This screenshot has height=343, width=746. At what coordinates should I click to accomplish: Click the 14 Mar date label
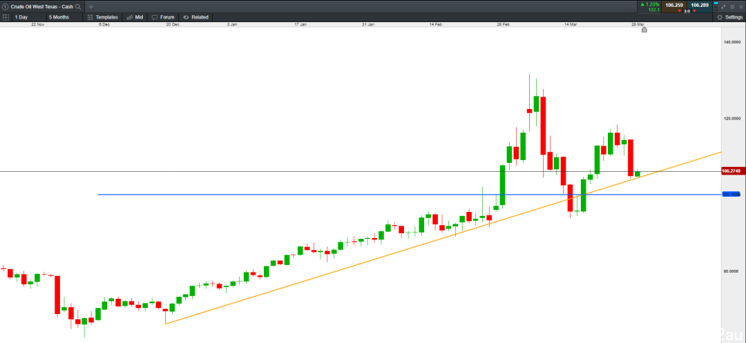pyautogui.click(x=571, y=24)
